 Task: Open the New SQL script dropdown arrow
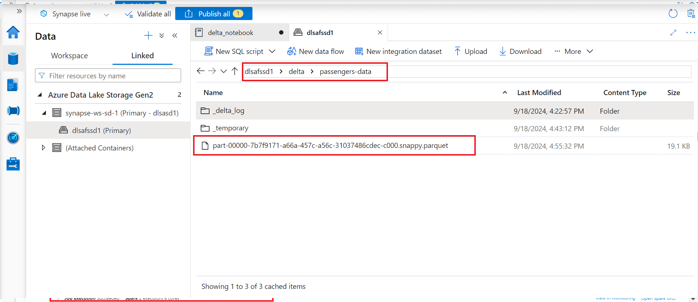point(272,51)
